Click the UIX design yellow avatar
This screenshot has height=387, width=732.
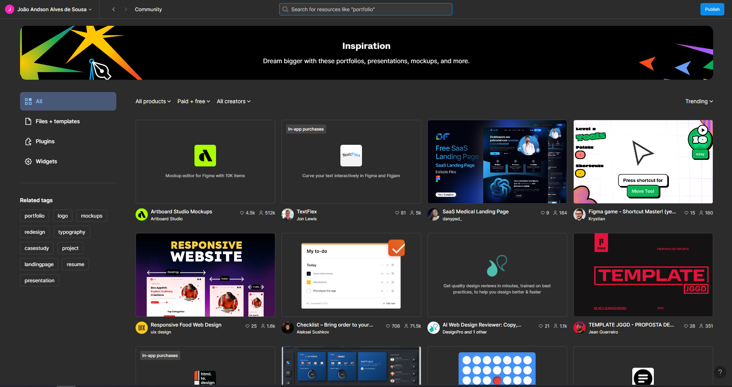(x=142, y=328)
